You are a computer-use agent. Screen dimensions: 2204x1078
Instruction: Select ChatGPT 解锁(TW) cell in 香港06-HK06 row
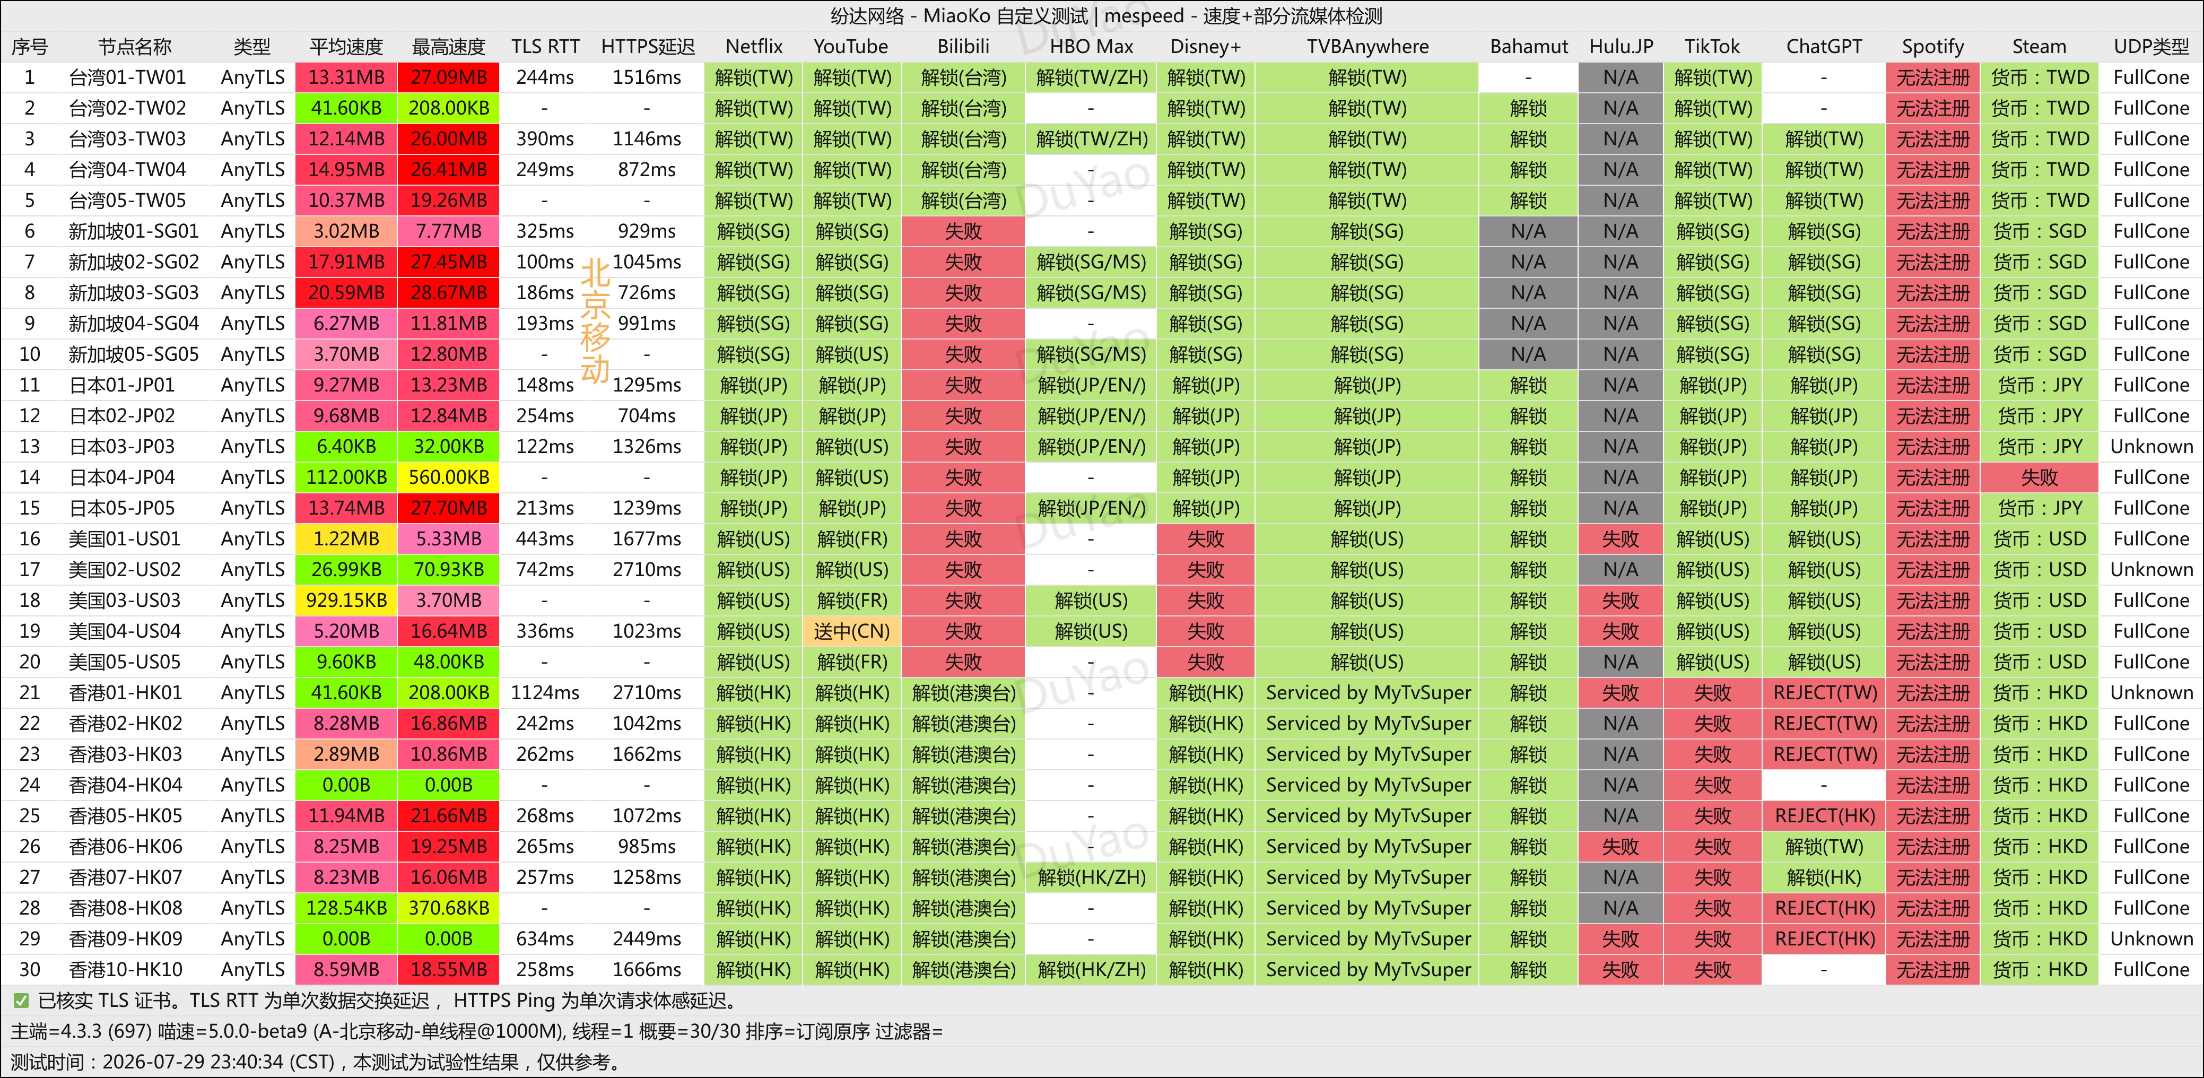pyautogui.click(x=1823, y=847)
